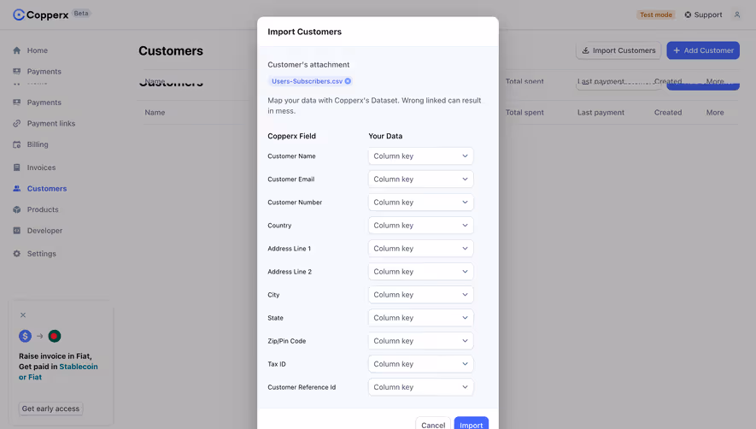Remove the Users-Subscribers.csv attachment

pyautogui.click(x=348, y=81)
